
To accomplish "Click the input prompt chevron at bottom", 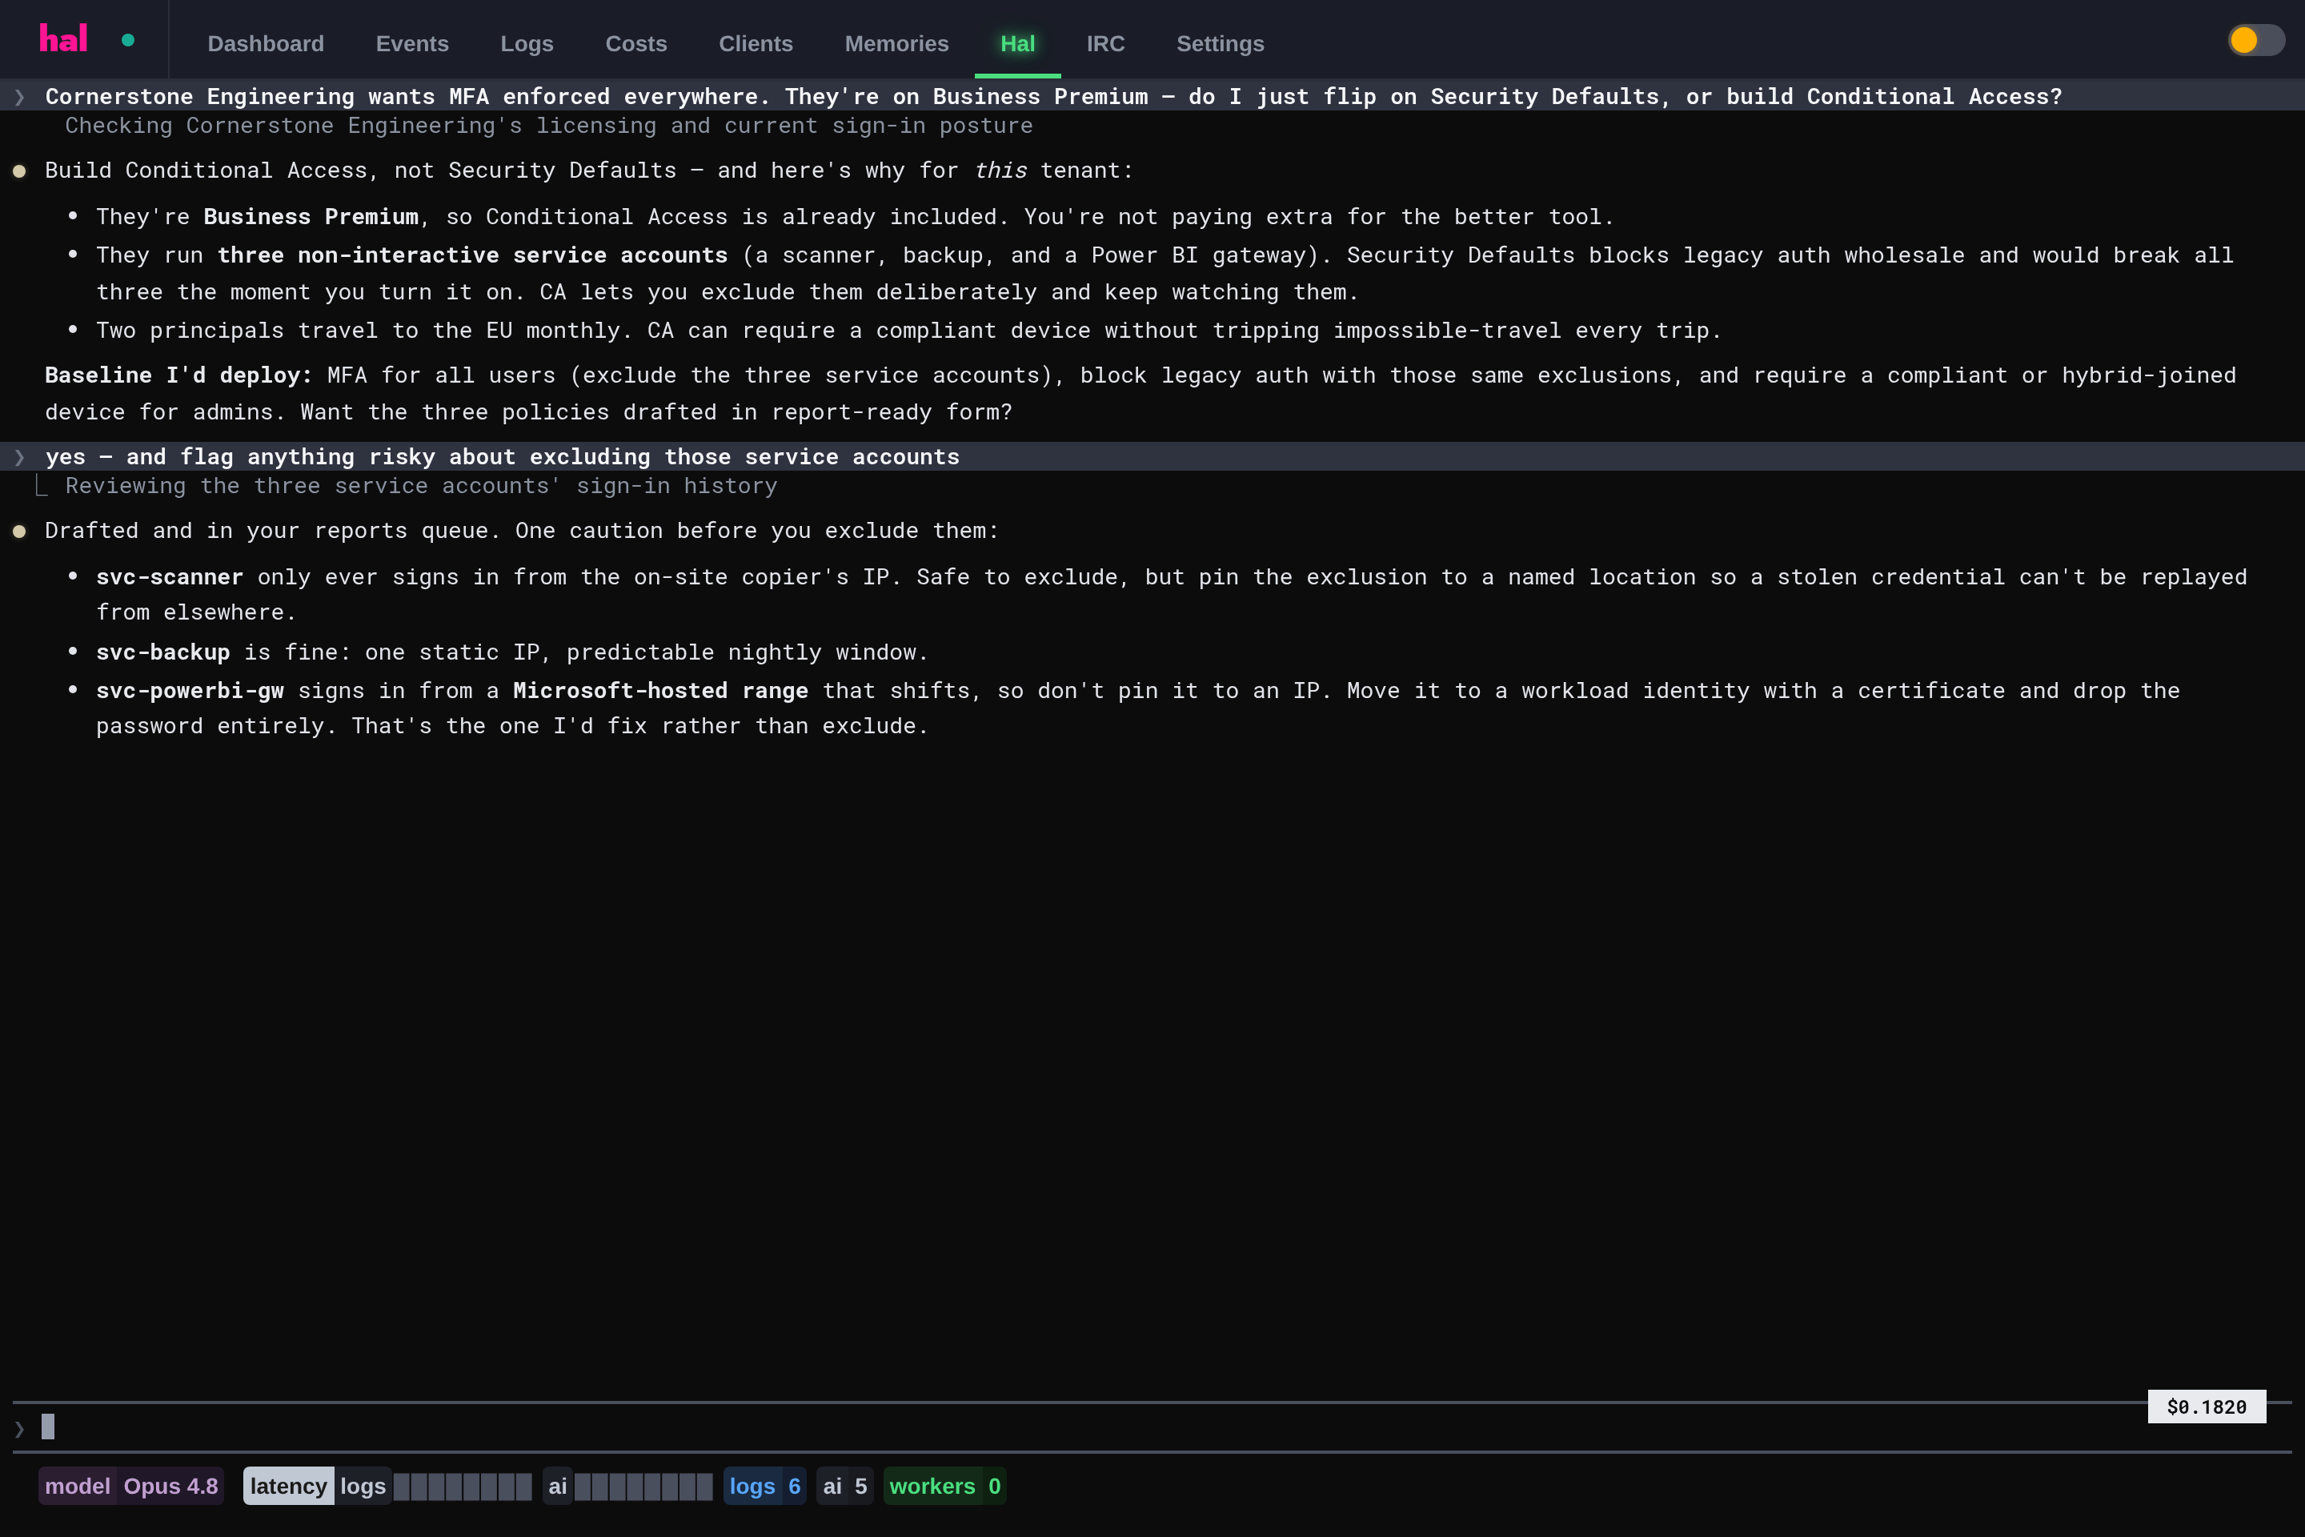I will 19,1428.
